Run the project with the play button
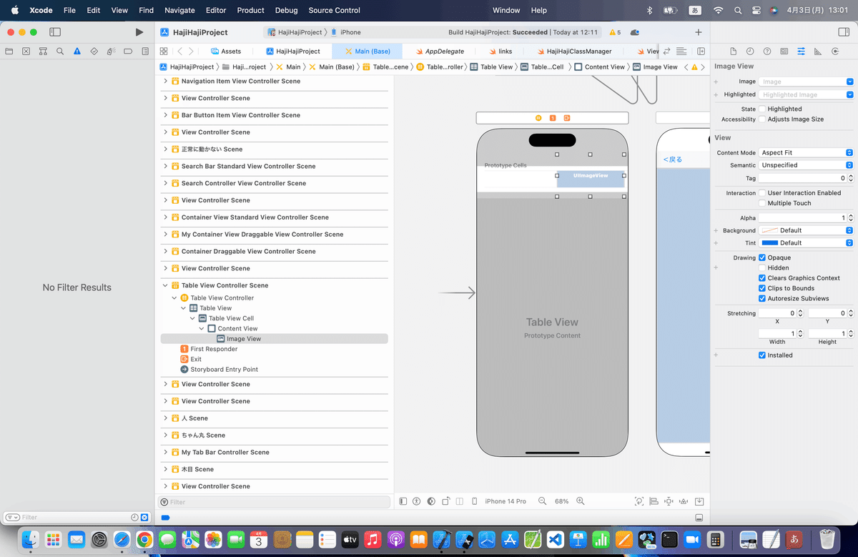This screenshot has width=858, height=557. point(139,32)
